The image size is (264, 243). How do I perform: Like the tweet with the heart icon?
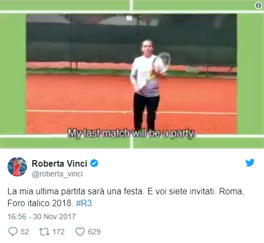[x=80, y=232]
